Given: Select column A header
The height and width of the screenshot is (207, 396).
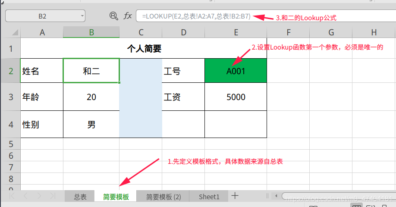Looking at the screenshot, I should [42, 32].
